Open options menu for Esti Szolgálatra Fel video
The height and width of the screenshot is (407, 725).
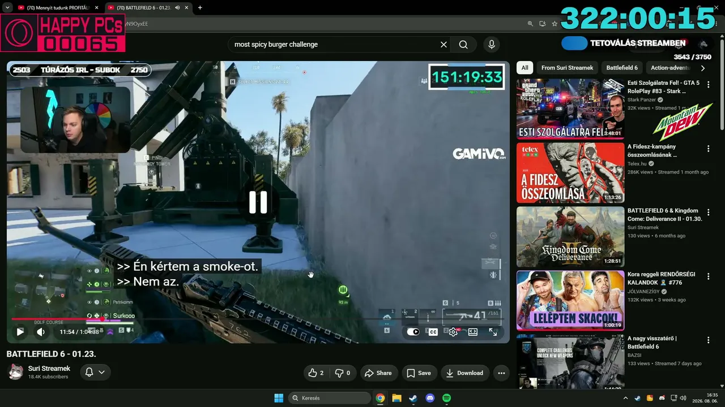[708, 85]
